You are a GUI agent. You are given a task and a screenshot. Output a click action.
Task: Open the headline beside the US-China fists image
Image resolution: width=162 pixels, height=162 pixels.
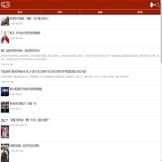(25, 33)
